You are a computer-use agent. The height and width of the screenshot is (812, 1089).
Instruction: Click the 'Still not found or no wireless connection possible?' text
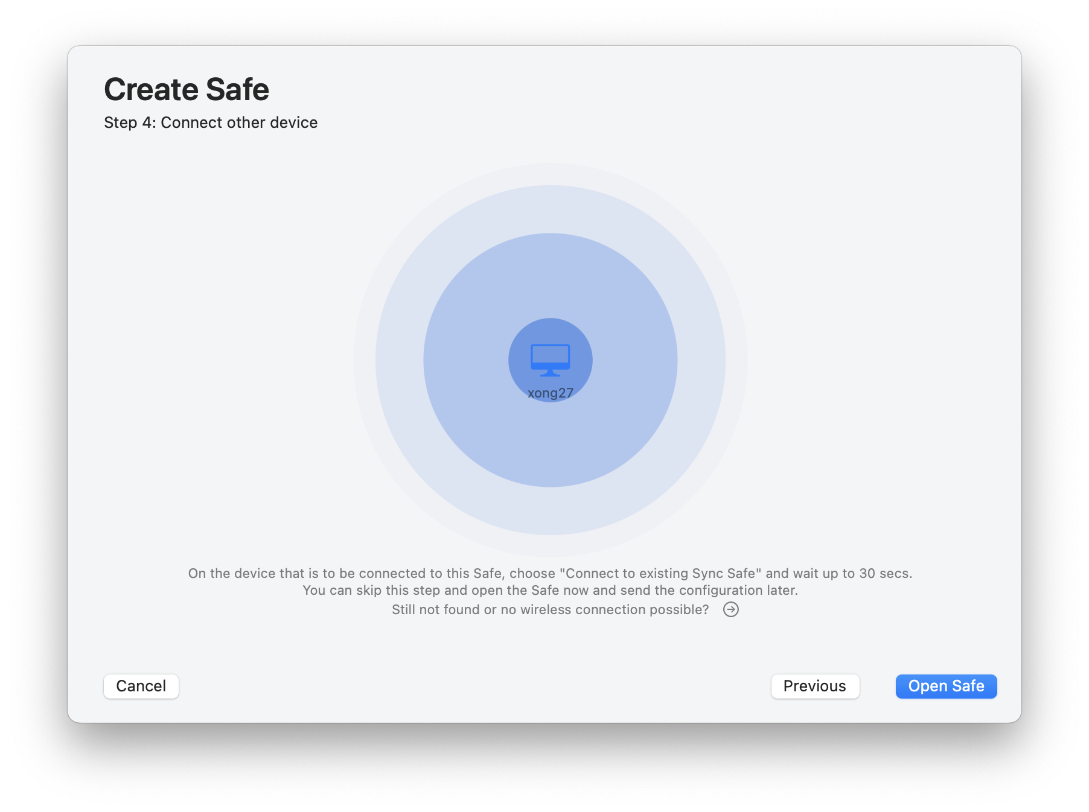click(550, 609)
